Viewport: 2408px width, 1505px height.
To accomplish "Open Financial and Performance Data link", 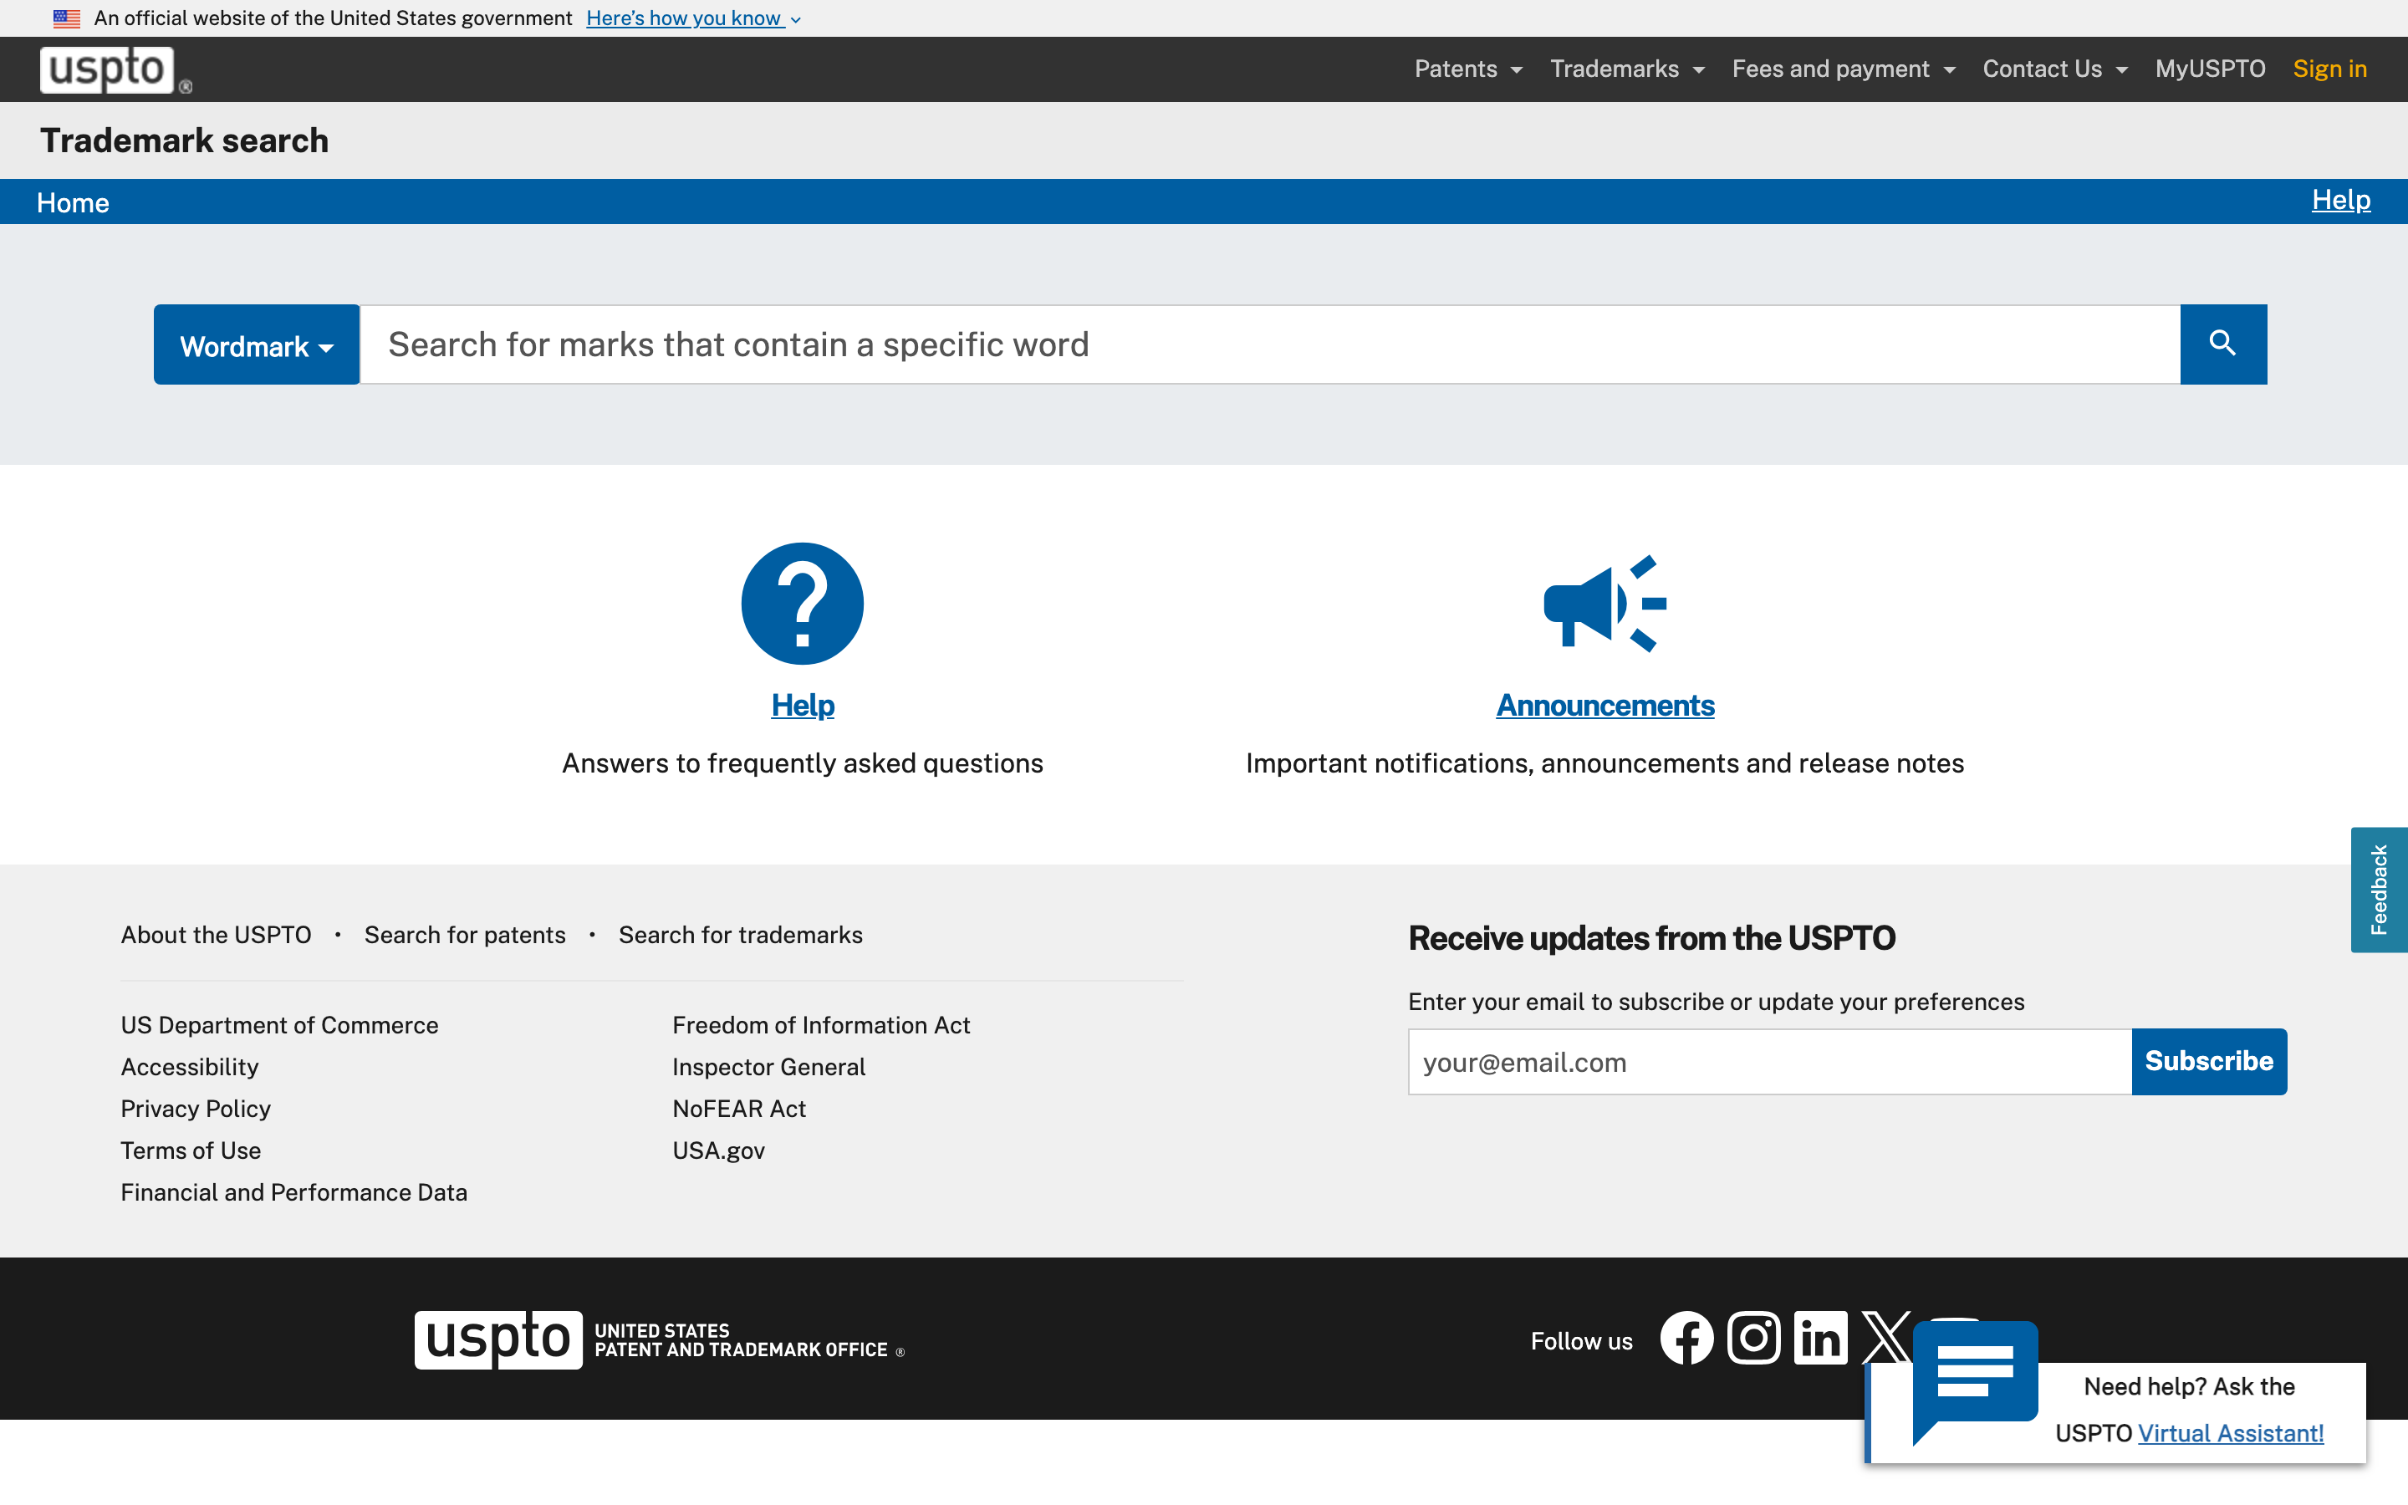I will pos(293,1192).
